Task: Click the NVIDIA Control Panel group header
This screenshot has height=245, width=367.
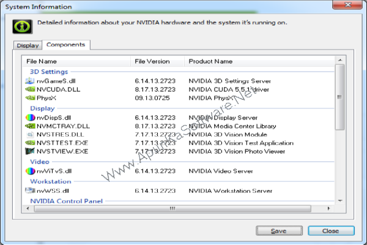Action: tap(67, 201)
